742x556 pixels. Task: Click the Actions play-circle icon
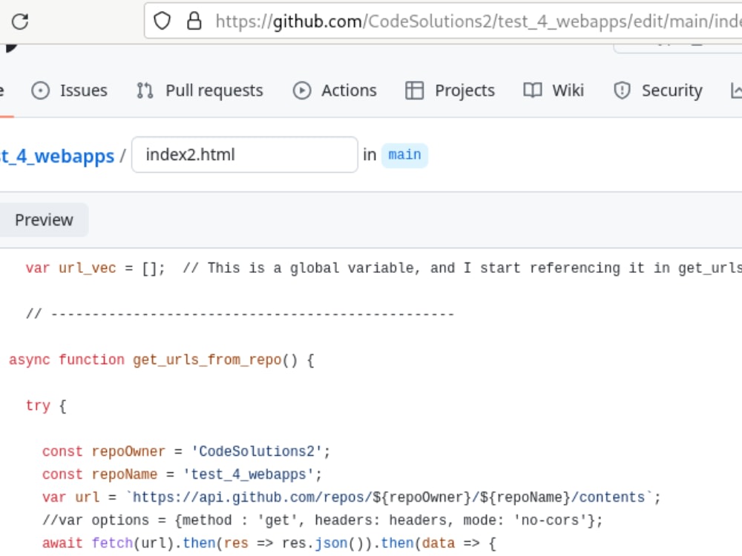click(301, 90)
